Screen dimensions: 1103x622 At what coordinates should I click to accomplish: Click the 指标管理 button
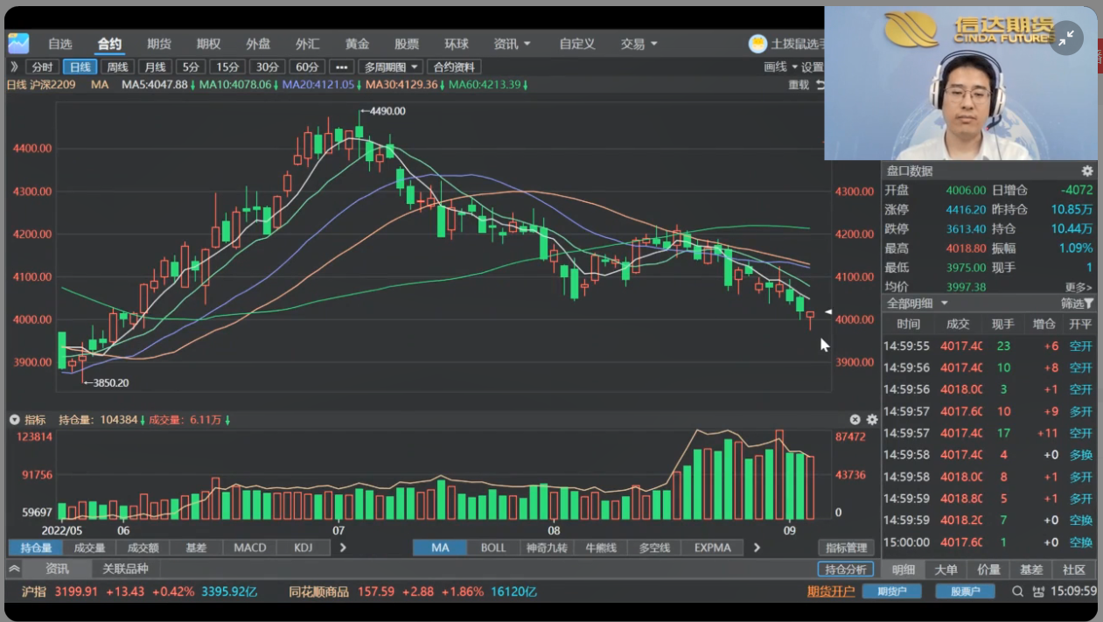click(x=846, y=548)
